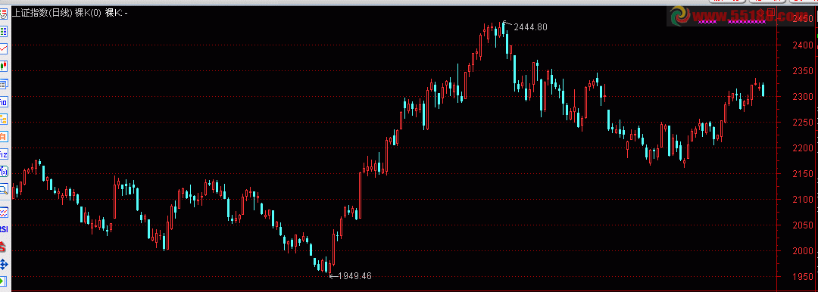Click the magnifier search icon in sidebar
This screenshot has height=292, width=818.
pyautogui.click(x=4, y=189)
